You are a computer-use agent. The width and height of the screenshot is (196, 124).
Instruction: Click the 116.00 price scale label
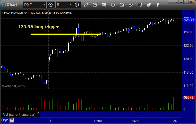(x=188, y=86)
